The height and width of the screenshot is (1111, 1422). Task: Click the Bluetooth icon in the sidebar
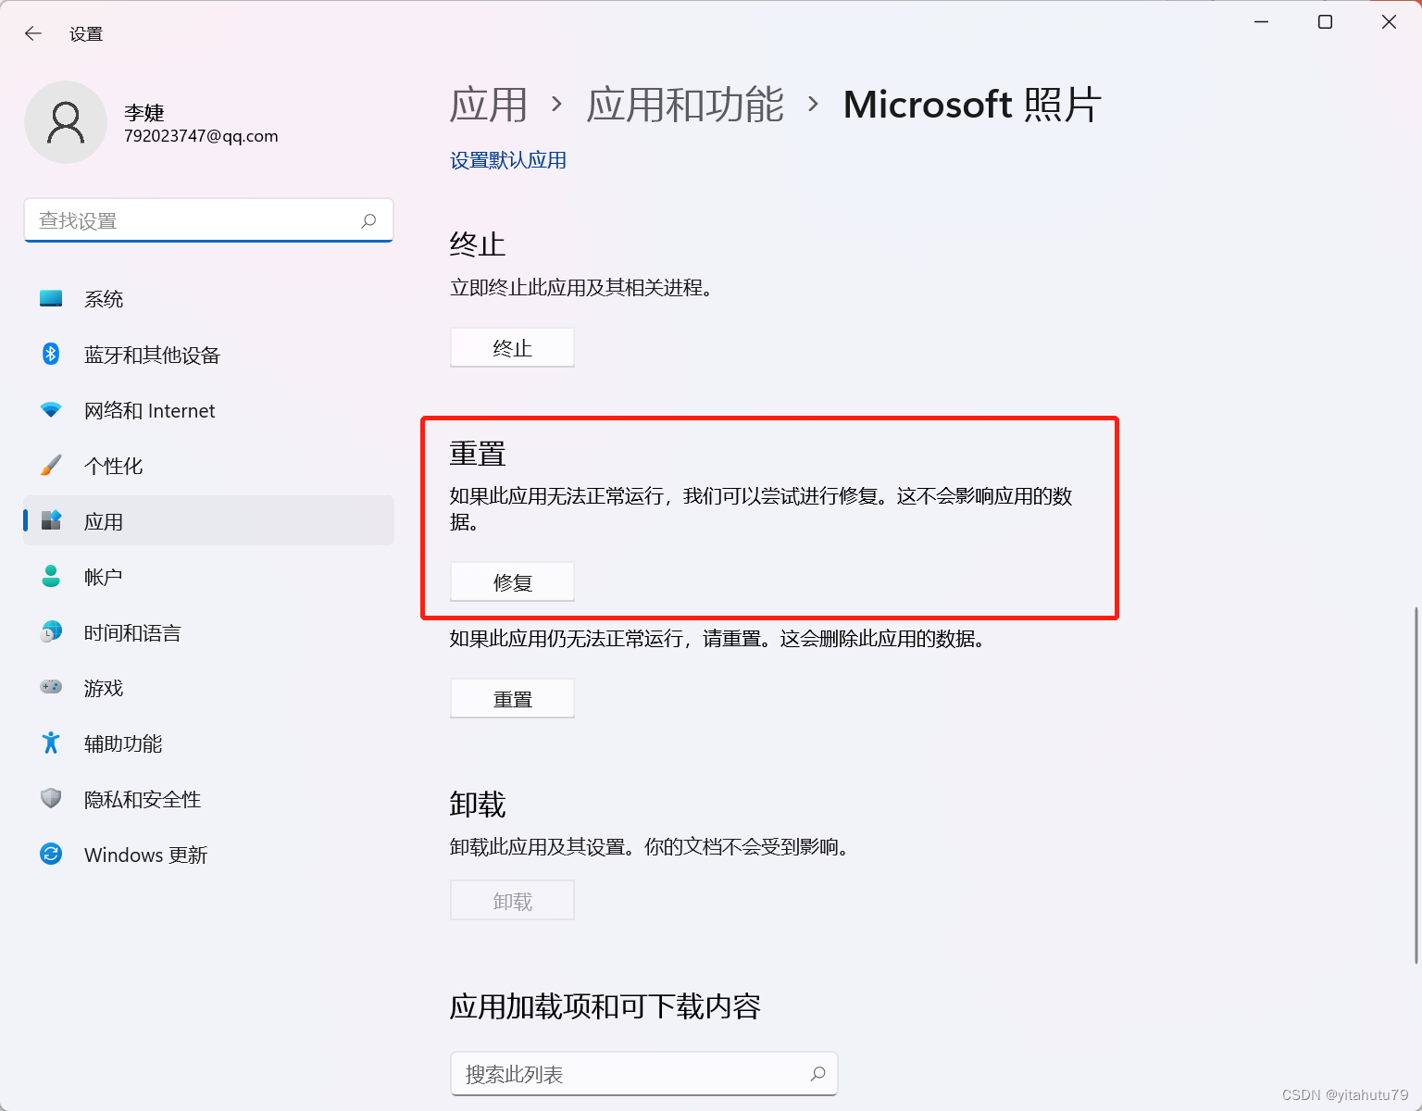[51, 354]
